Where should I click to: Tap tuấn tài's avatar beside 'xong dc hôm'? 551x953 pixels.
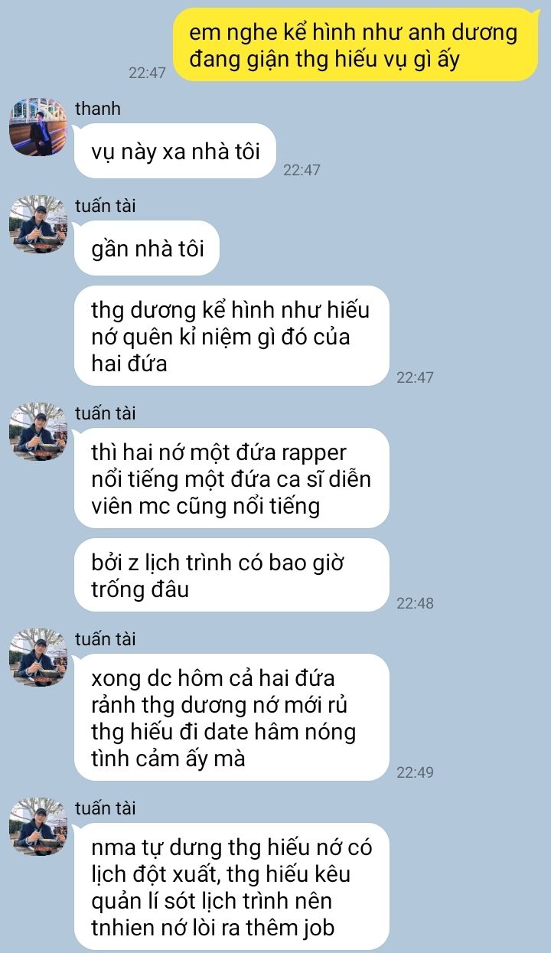coord(38,657)
